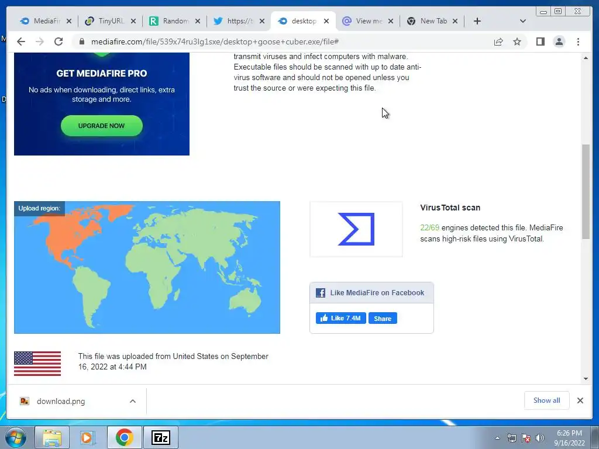Click the upload region world map
This screenshot has height=449, width=599.
tap(147, 267)
